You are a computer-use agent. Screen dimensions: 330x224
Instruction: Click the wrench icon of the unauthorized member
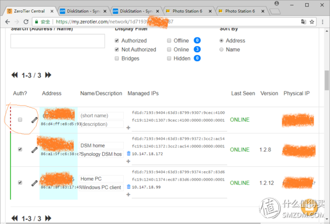(35, 120)
